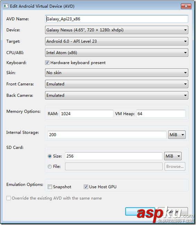Toggle Override existing AVD checkbox
196x225 pixels.
click(x=8, y=198)
